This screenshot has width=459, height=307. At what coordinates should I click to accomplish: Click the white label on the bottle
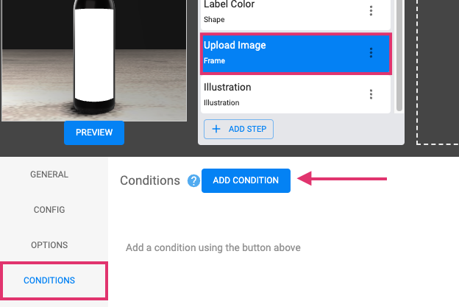tap(94, 55)
